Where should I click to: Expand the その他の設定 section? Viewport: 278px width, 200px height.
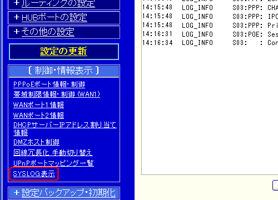pyautogui.click(x=48, y=32)
